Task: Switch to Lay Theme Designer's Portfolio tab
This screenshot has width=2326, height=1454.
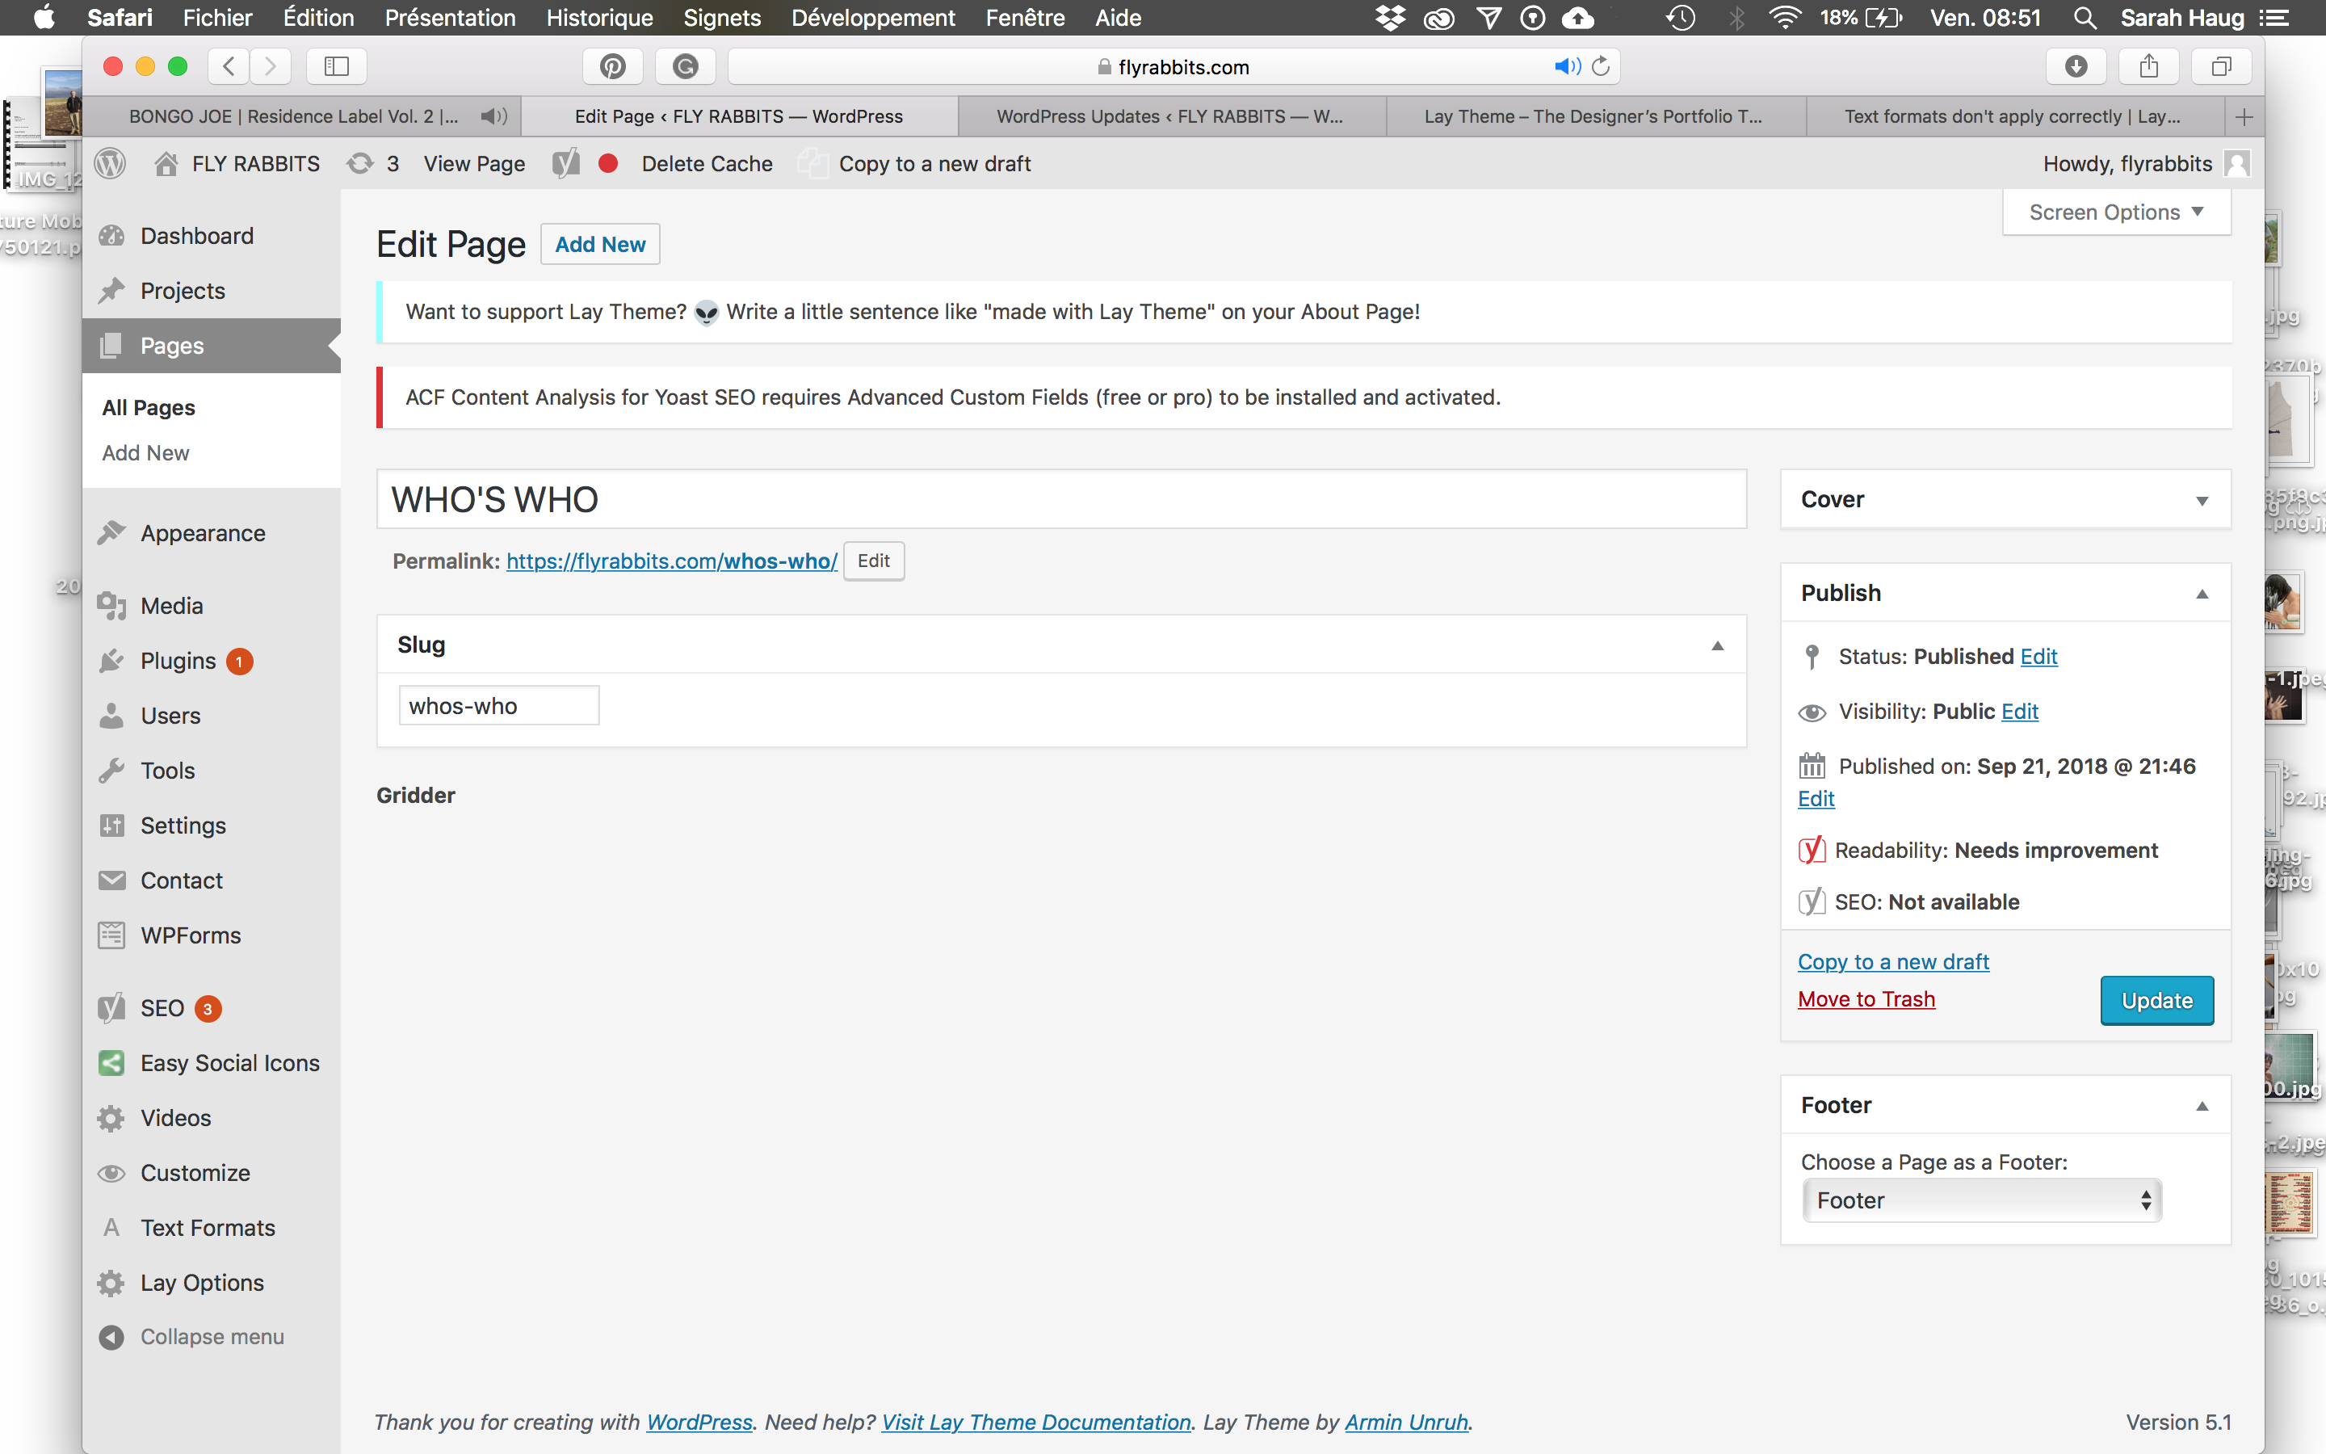Action: (x=1593, y=116)
